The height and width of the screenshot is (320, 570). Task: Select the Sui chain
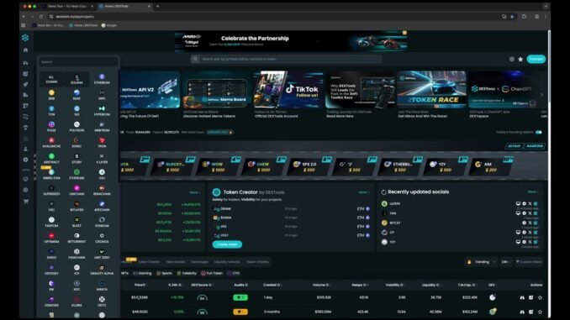pyautogui.click(x=77, y=111)
